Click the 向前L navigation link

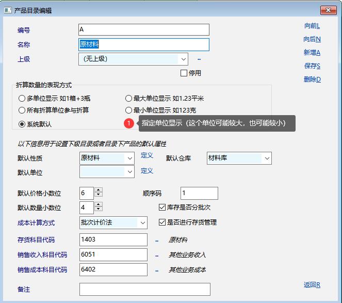(x=312, y=26)
